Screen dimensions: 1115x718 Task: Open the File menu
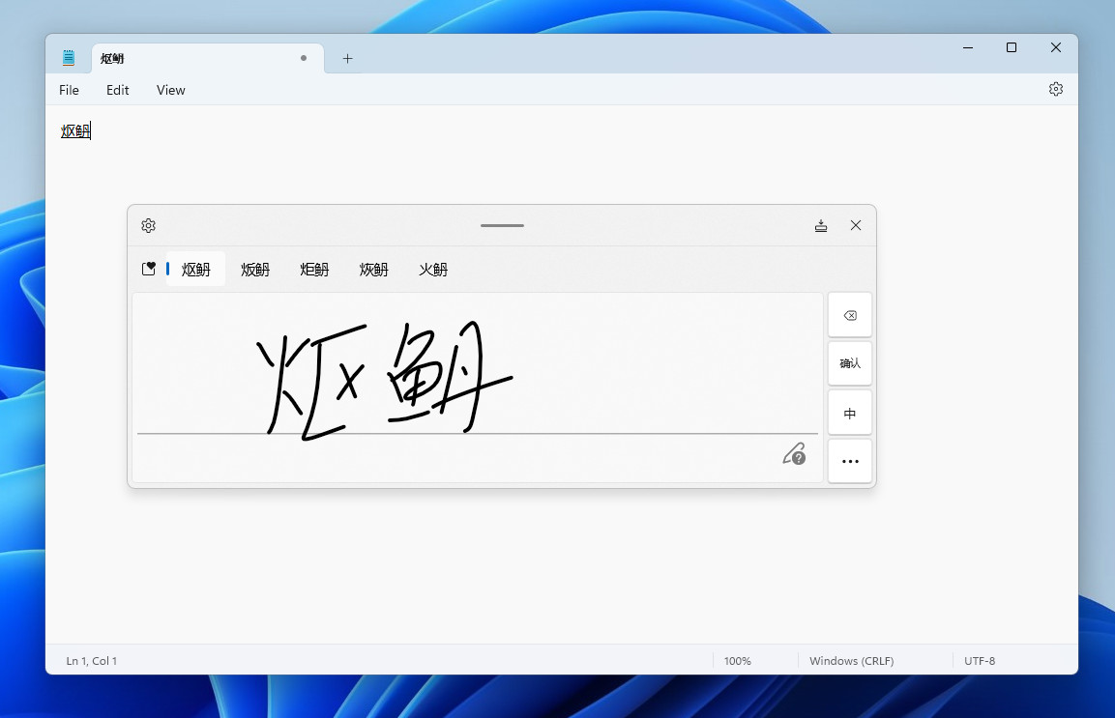(69, 90)
